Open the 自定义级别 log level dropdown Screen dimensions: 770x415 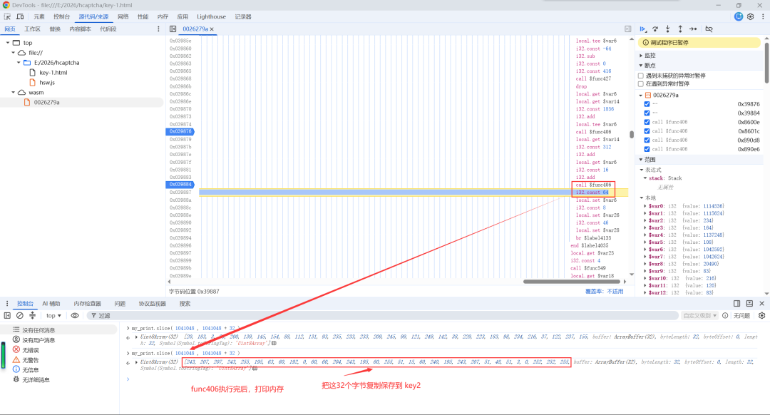[x=700, y=315]
